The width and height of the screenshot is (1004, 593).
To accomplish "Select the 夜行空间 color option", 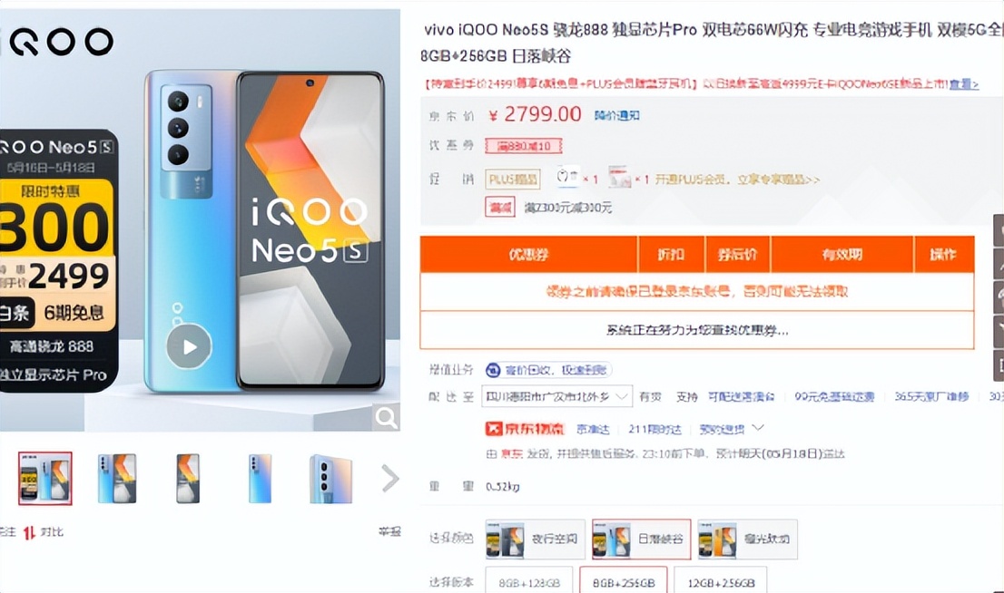I will (536, 540).
